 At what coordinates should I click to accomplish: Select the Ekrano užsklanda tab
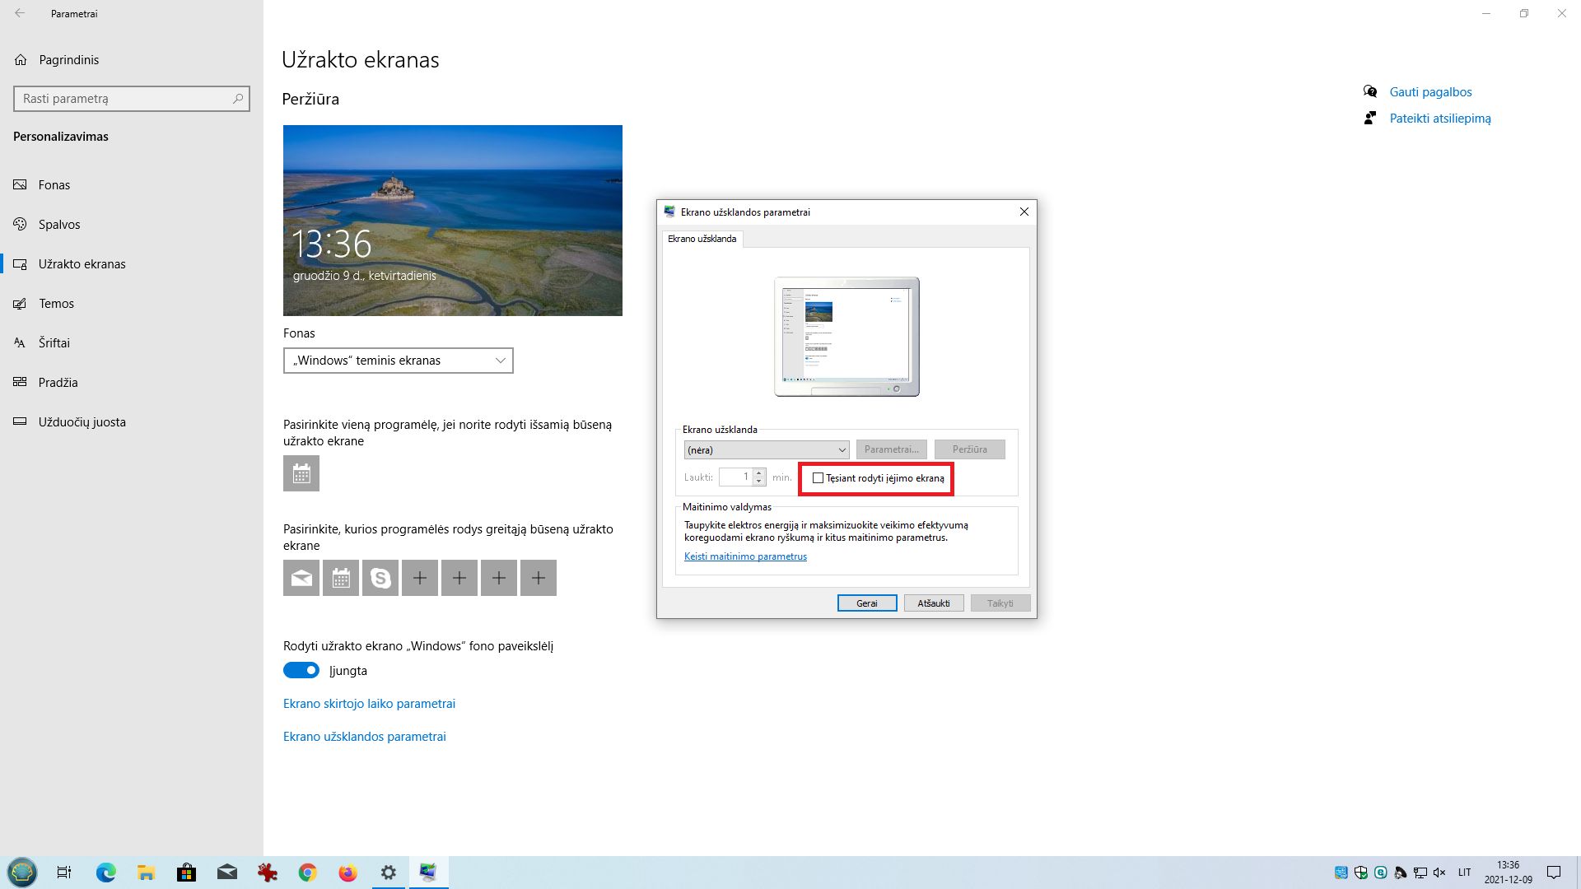702,239
